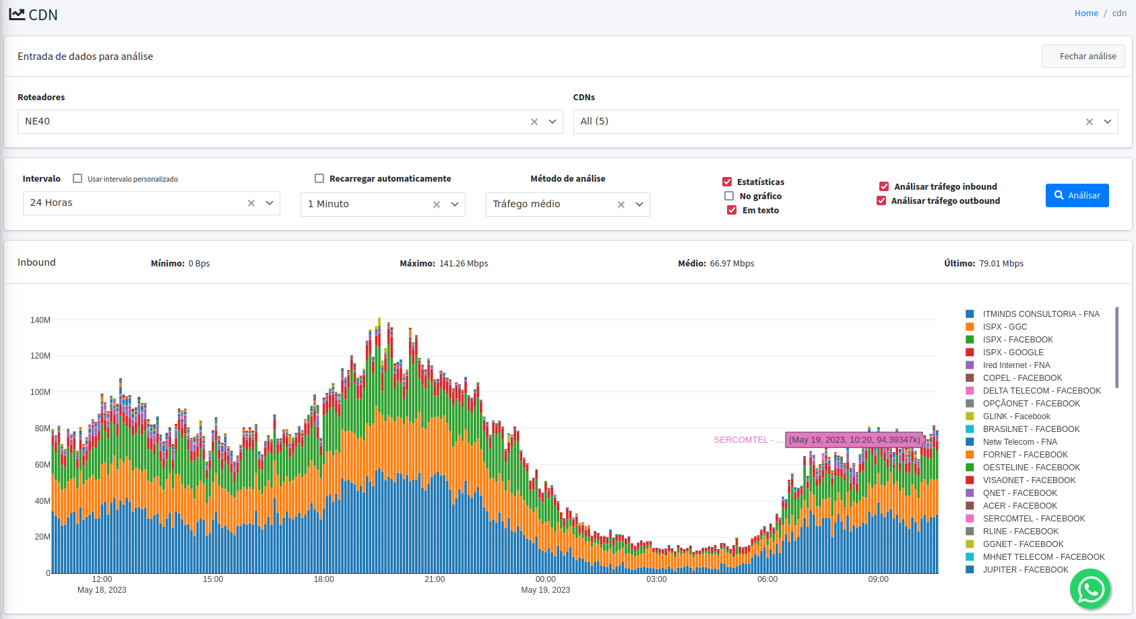
Task: Clear the 1 Minuto reload value
Action: 437,205
